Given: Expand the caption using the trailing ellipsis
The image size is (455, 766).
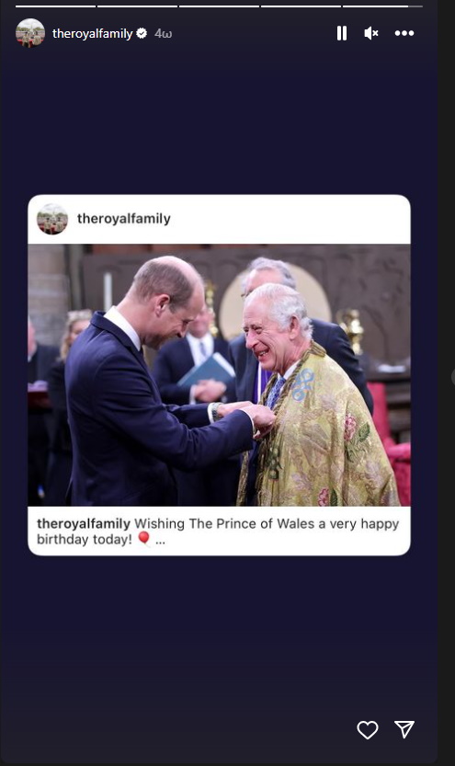Looking at the screenshot, I should [160, 540].
